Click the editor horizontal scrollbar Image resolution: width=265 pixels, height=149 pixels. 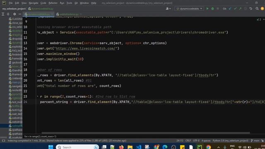(145, 133)
